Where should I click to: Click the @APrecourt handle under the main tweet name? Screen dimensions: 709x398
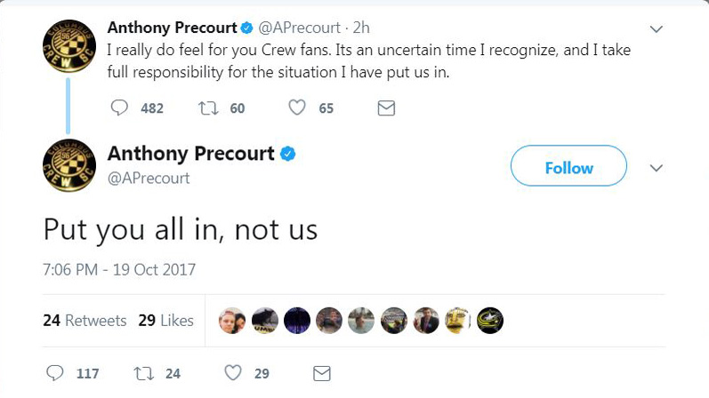(x=148, y=179)
